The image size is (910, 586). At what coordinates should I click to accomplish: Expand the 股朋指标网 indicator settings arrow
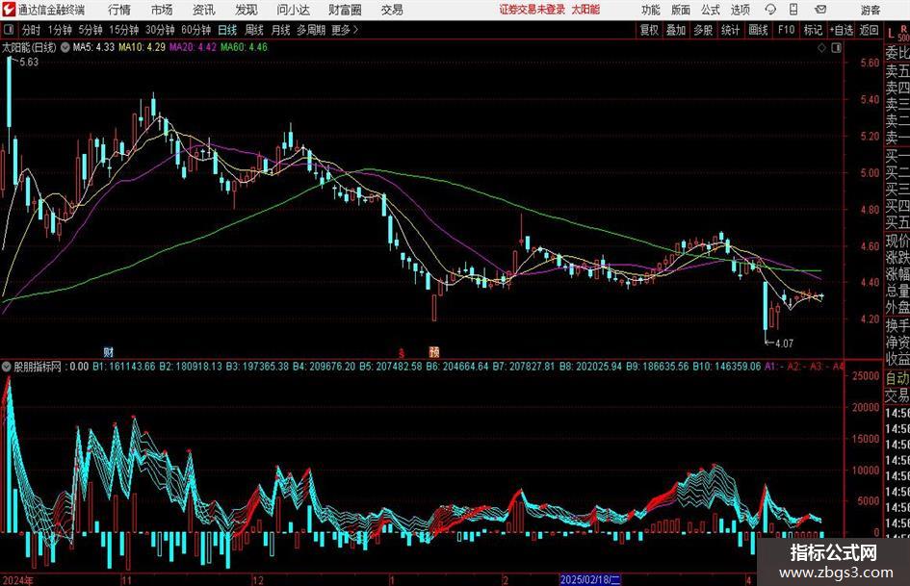[7, 367]
